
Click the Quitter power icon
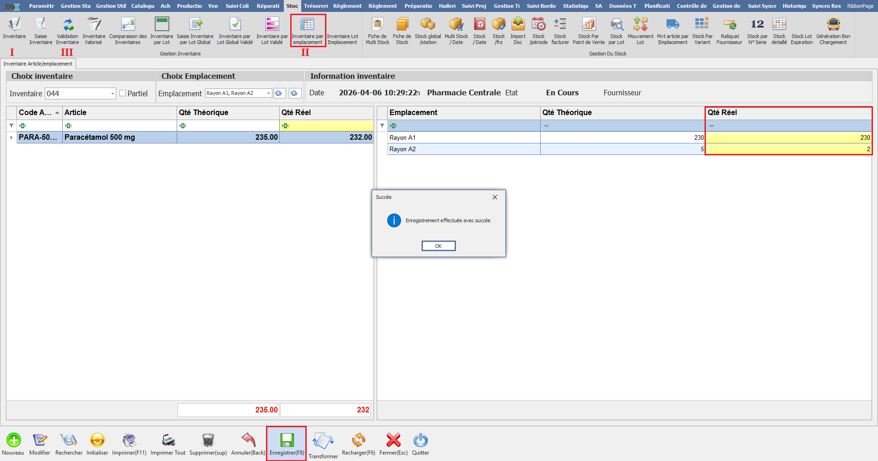[x=420, y=440]
